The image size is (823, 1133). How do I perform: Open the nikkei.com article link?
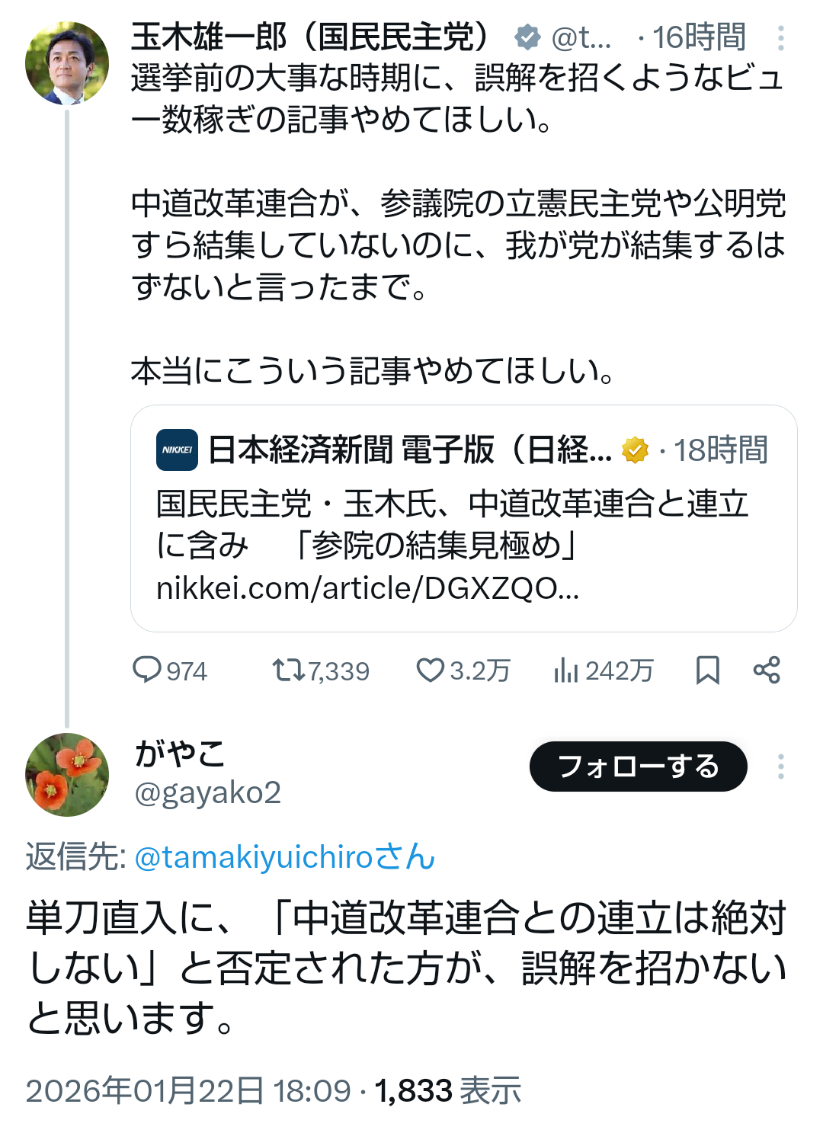pyautogui.click(x=367, y=588)
